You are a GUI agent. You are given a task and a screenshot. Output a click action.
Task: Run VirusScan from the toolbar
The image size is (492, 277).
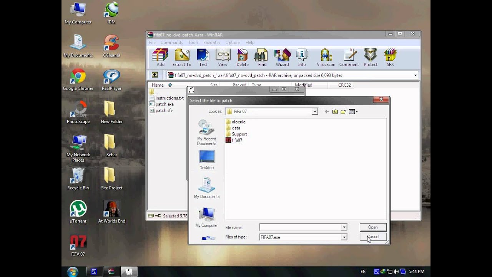pos(326,58)
